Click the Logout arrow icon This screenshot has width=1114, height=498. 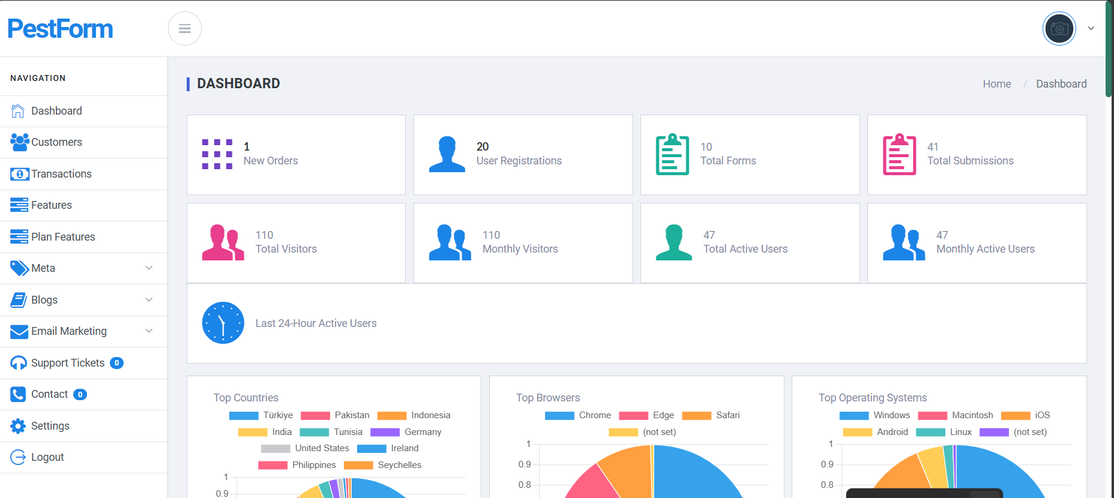click(18, 457)
